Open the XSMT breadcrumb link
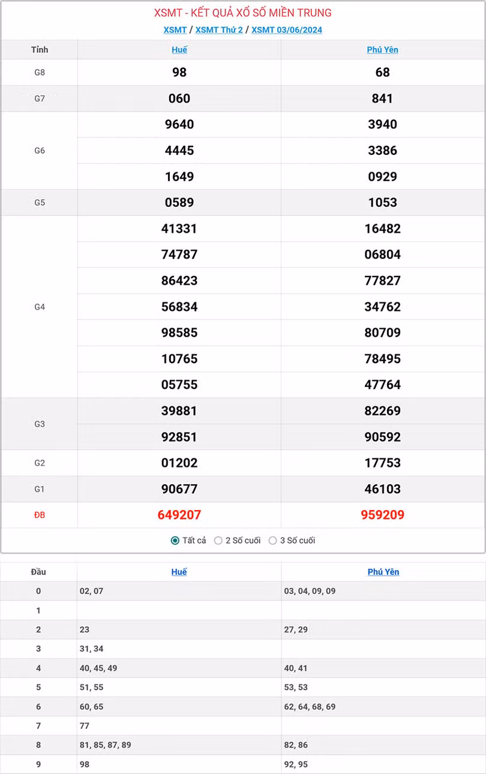Viewport: 486px width, 774px height. tap(175, 29)
